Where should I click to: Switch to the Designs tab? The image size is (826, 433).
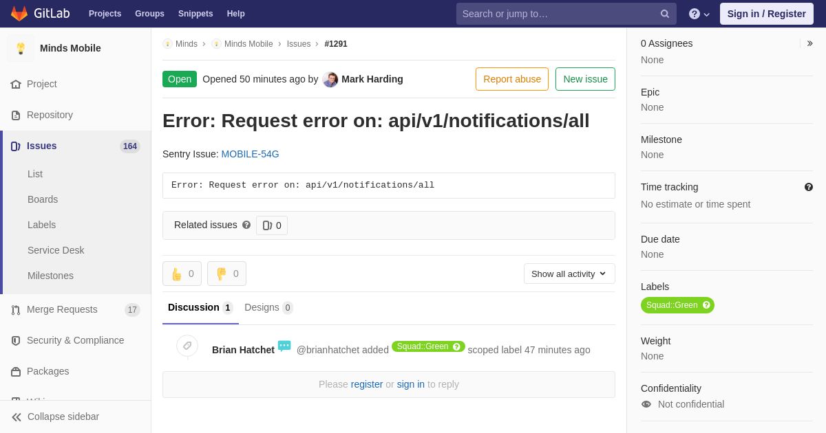[268, 307]
